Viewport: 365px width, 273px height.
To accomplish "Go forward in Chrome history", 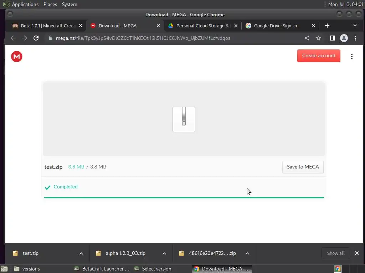I will tap(25, 38).
